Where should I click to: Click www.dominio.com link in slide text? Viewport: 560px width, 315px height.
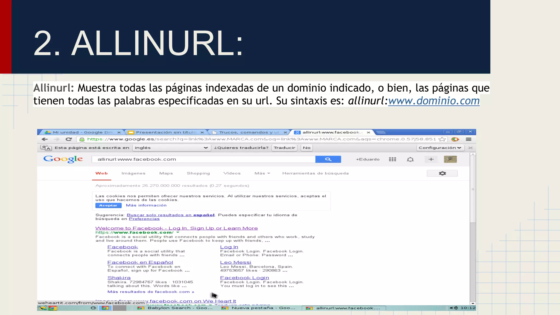pos(434,101)
